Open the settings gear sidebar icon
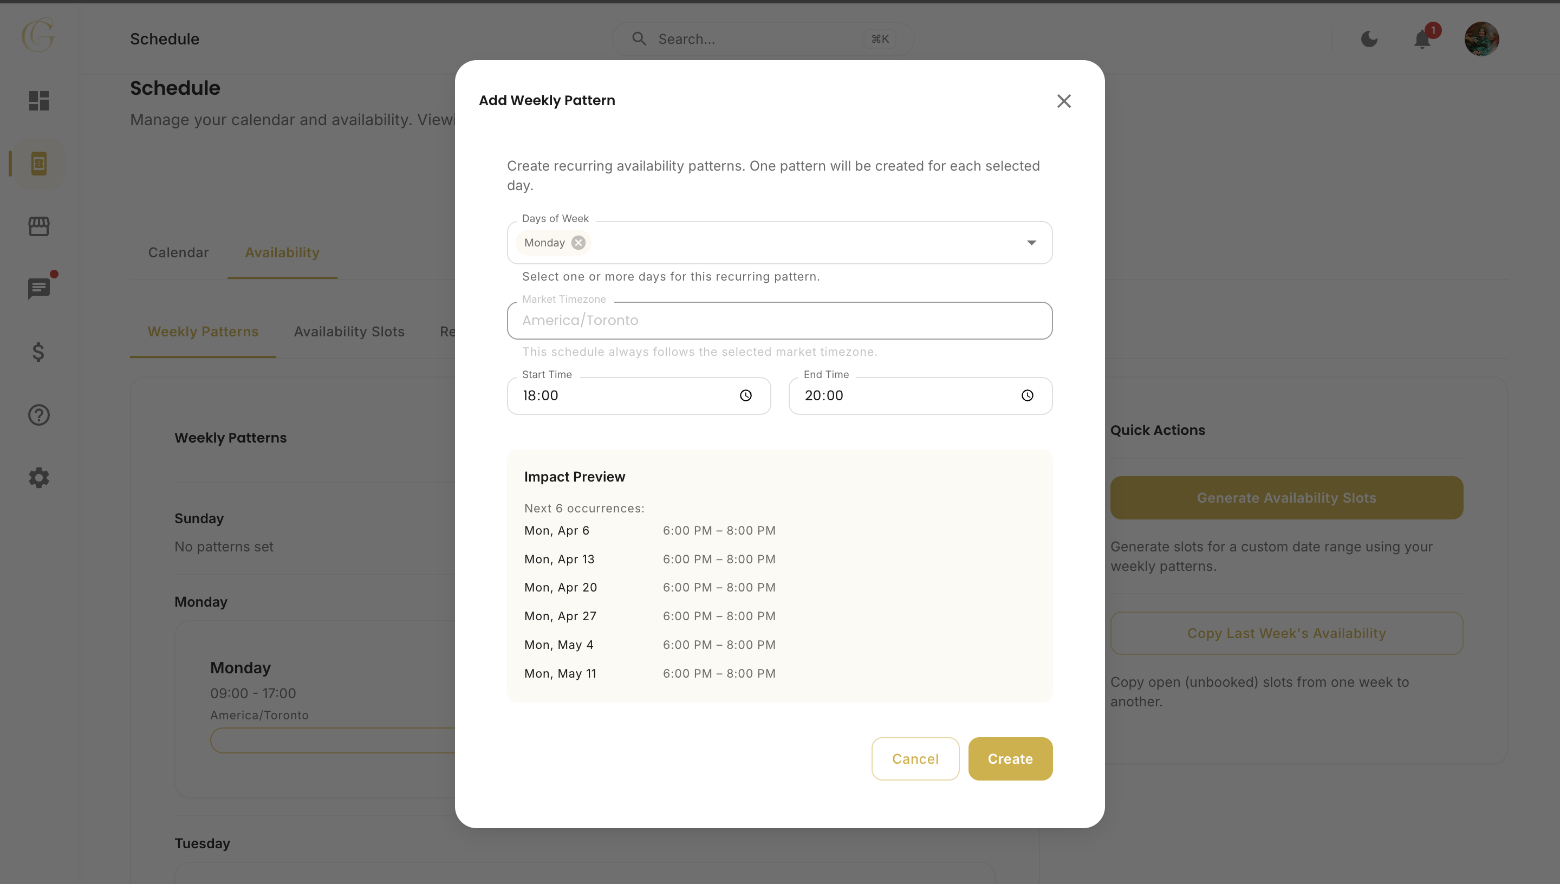The height and width of the screenshot is (884, 1560). pyautogui.click(x=39, y=478)
